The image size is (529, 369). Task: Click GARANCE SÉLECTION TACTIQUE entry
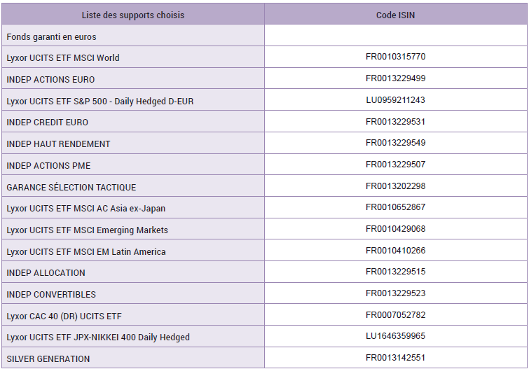click(71, 188)
